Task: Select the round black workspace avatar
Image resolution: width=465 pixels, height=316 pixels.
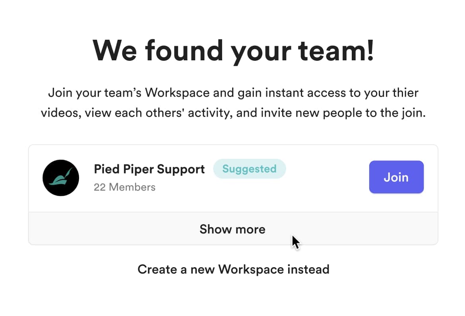Action: click(61, 178)
